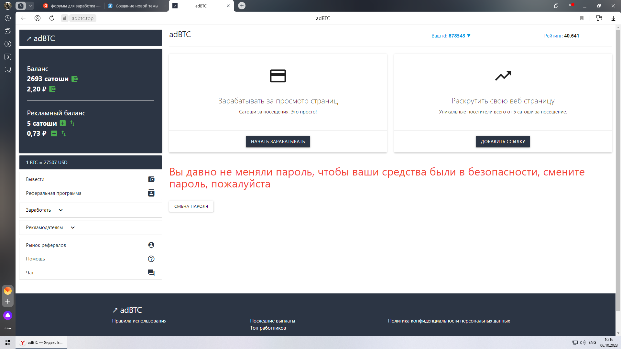
Task: Open Последние выплаты footer link
Action: click(272, 321)
